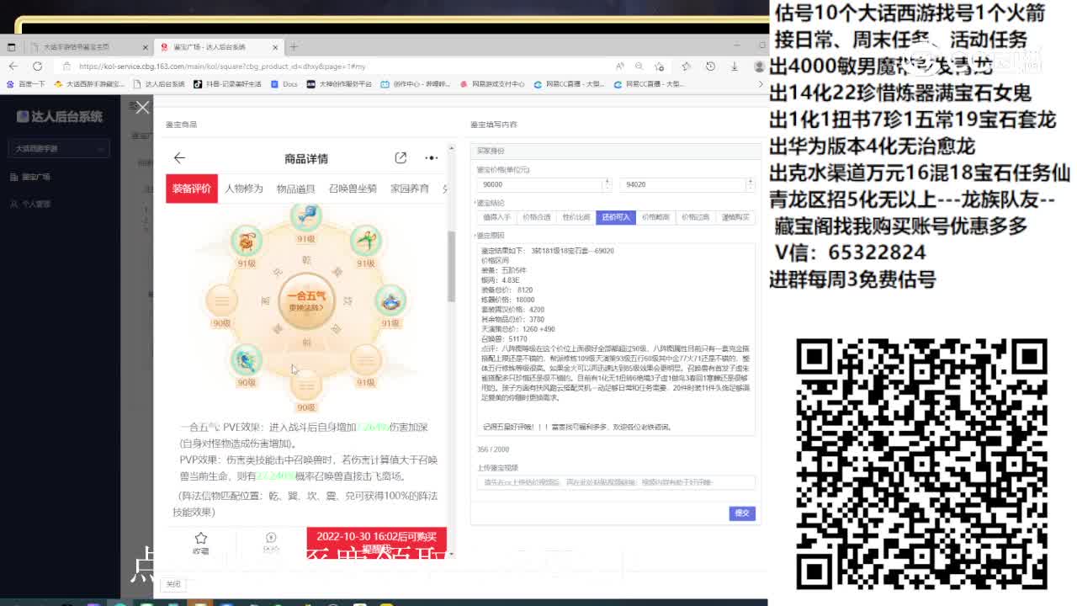This screenshot has width=1077, height=606.
Task: Open the browser downloads icon
Action: [x=734, y=66]
